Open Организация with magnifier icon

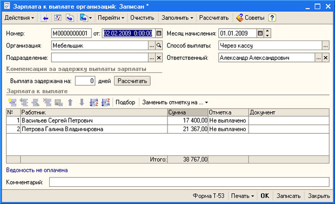[159, 45]
